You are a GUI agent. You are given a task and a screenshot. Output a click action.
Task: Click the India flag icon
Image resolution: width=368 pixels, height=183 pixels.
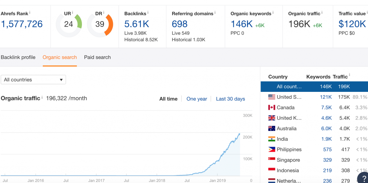272,139
